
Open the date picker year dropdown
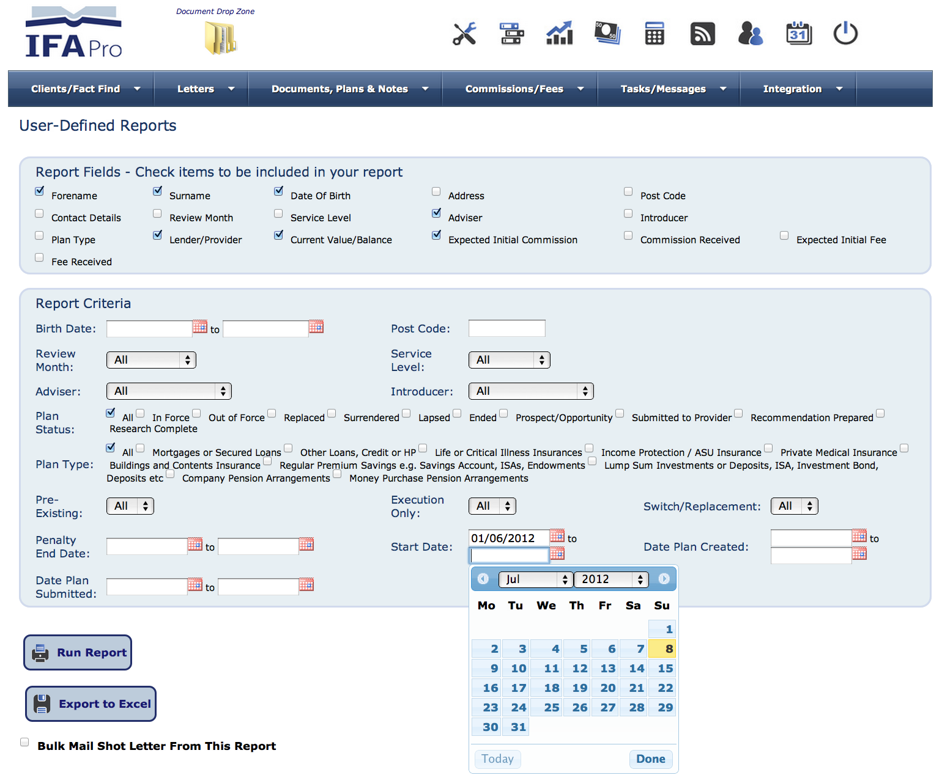[611, 579]
